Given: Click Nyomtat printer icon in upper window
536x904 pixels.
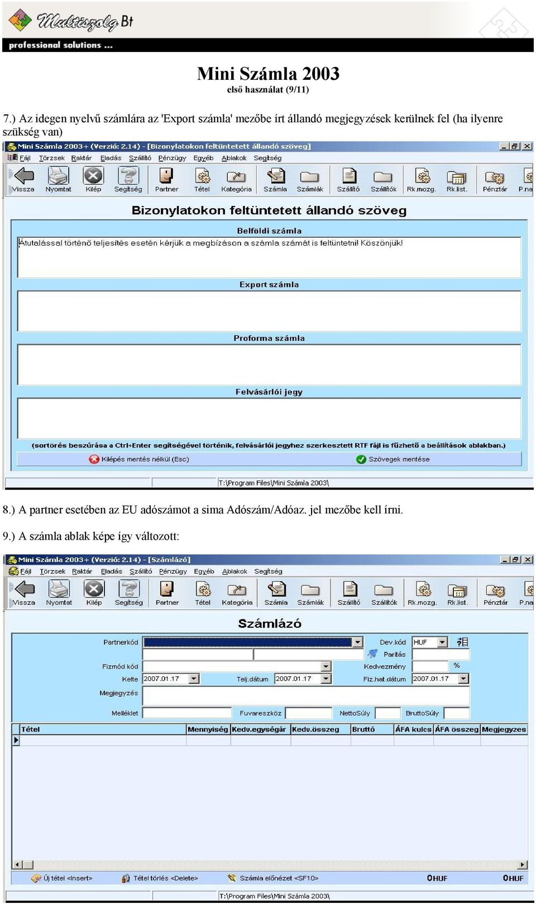Looking at the screenshot, I should pos(58,176).
